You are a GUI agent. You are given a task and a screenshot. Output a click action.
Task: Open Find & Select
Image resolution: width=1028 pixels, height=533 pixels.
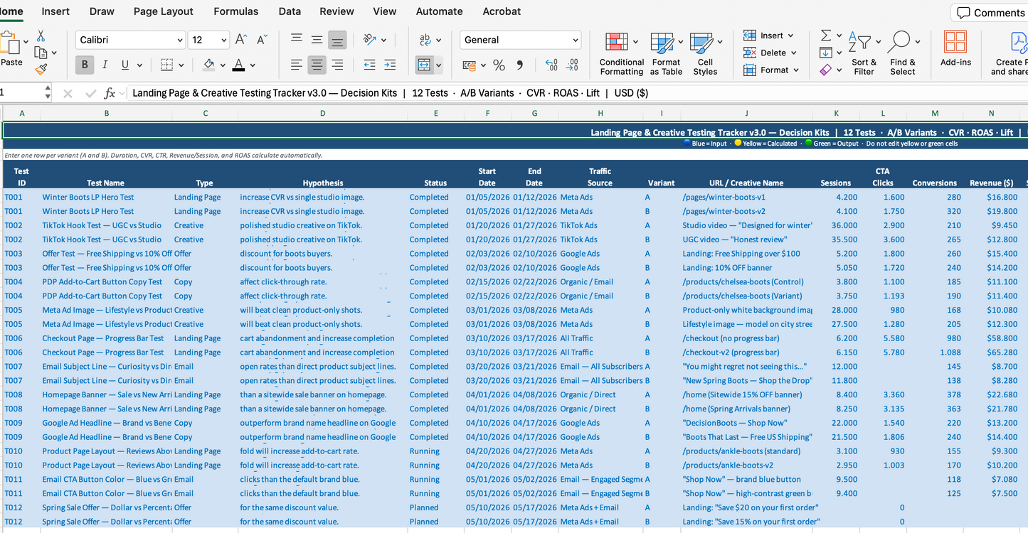[x=903, y=53]
